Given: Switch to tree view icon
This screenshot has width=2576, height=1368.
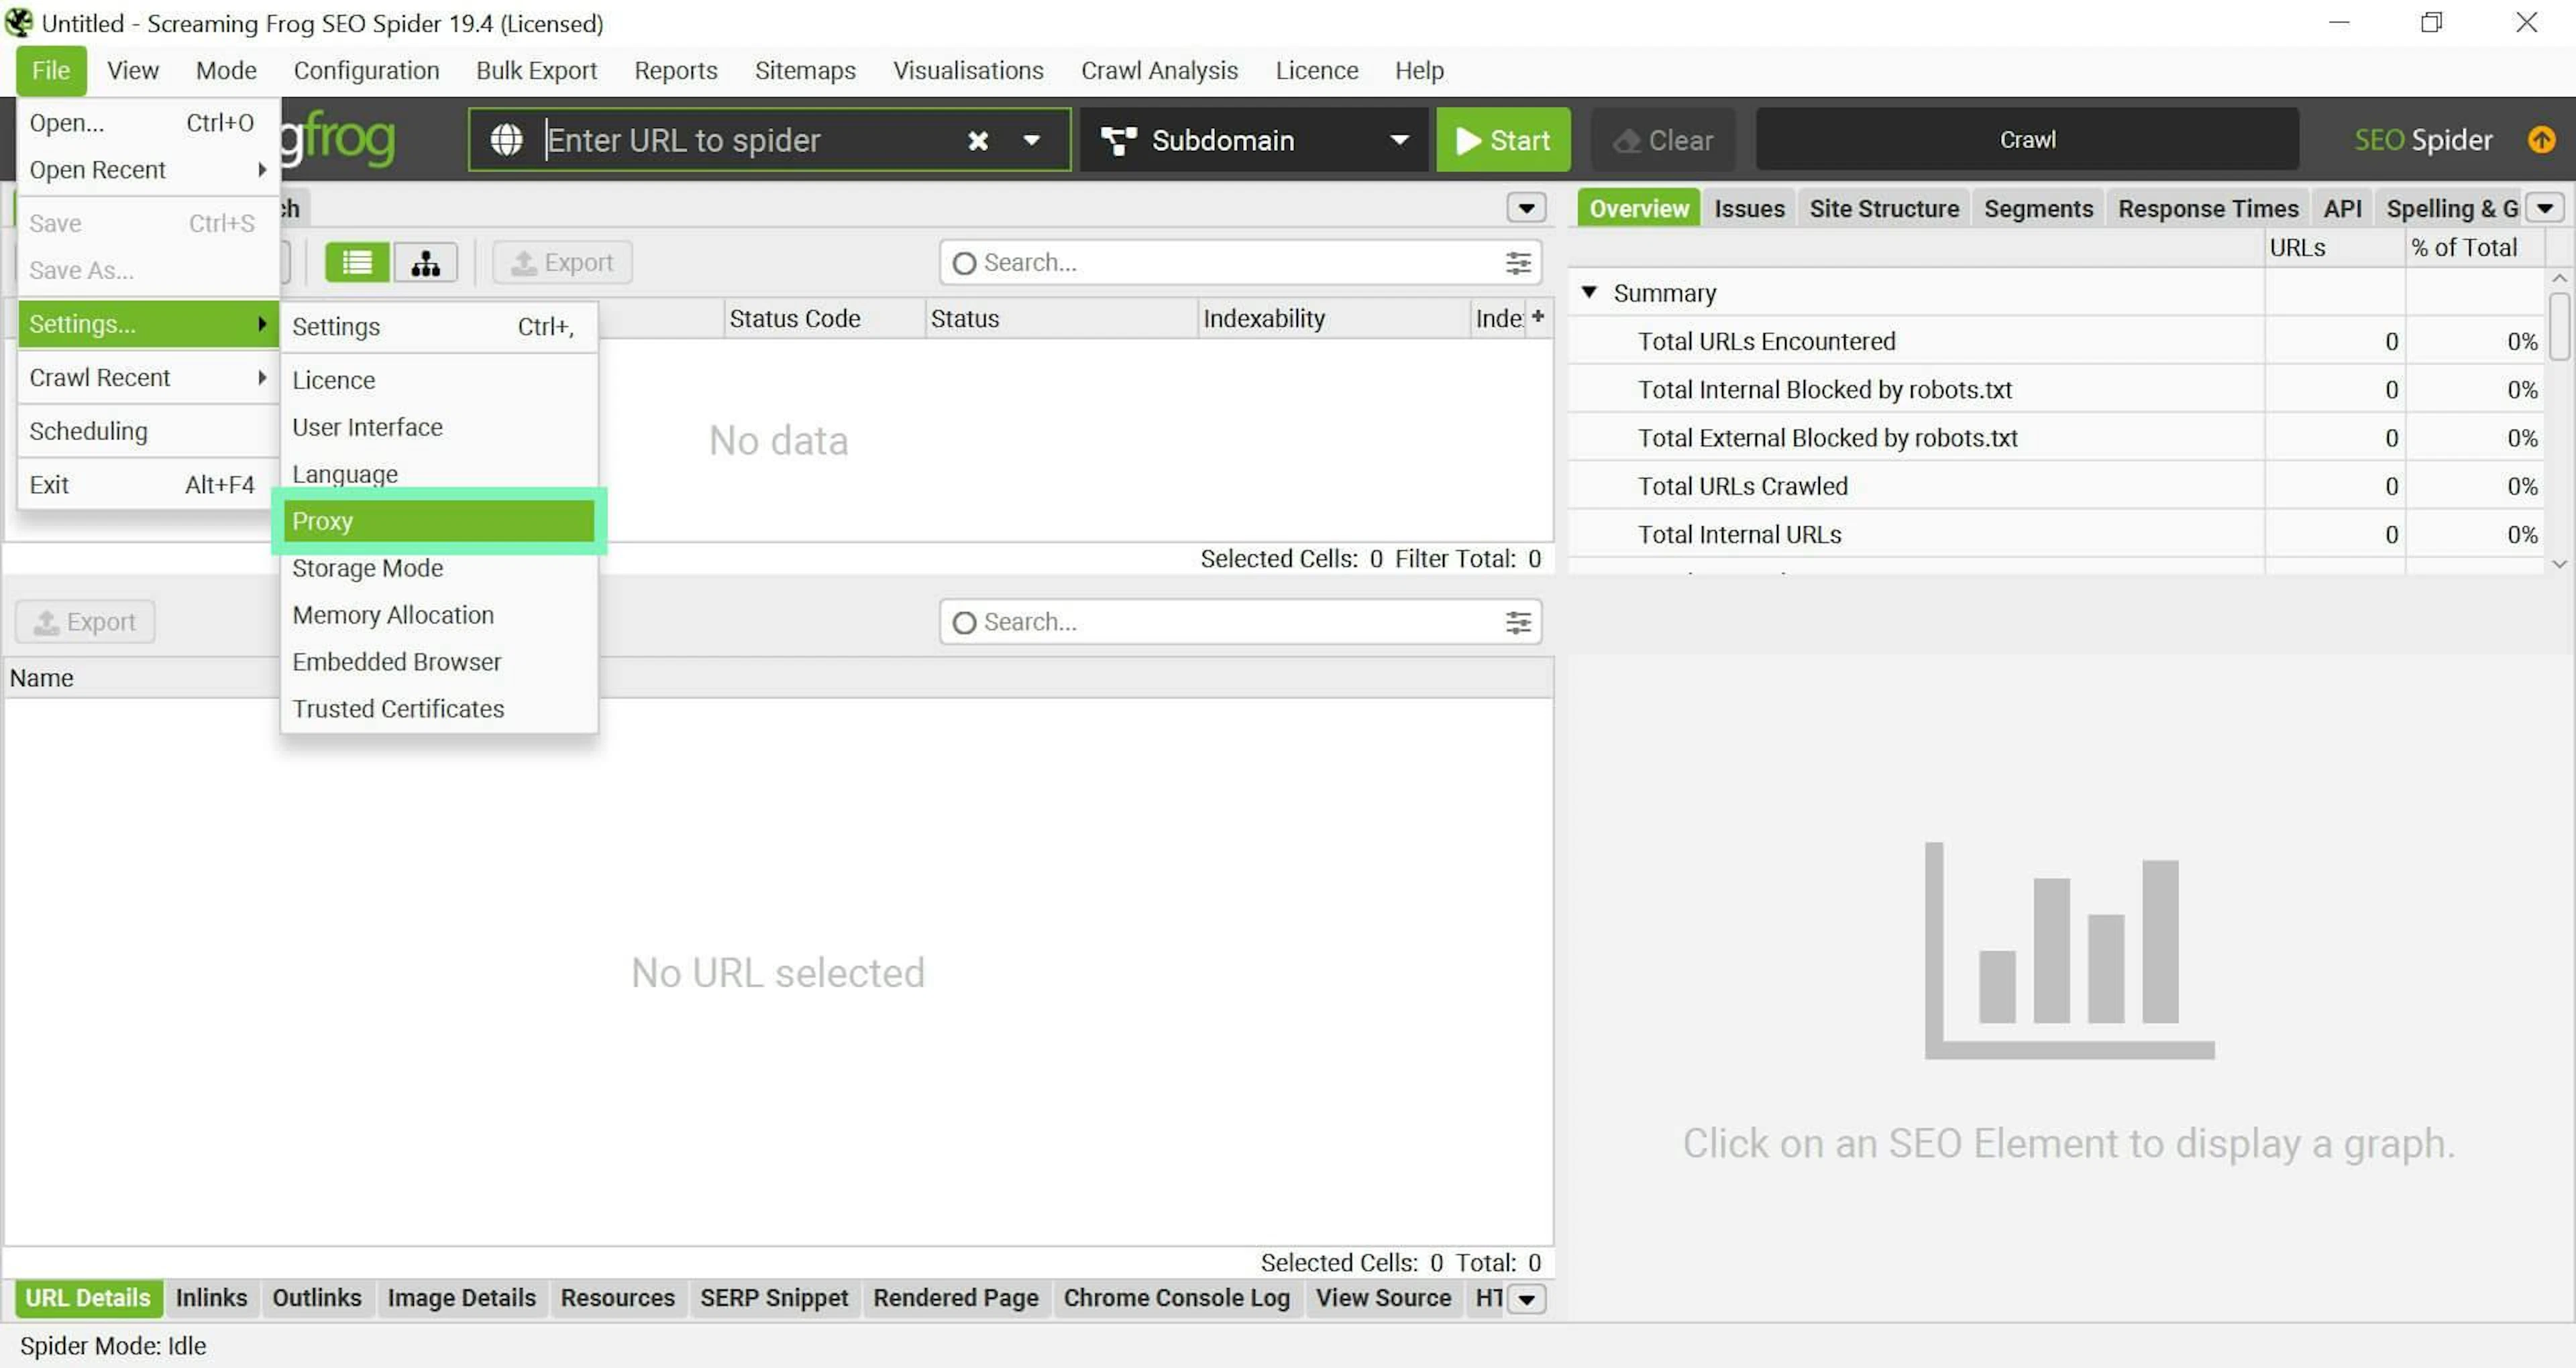Looking at the screenshot, I should pos(426,262).
